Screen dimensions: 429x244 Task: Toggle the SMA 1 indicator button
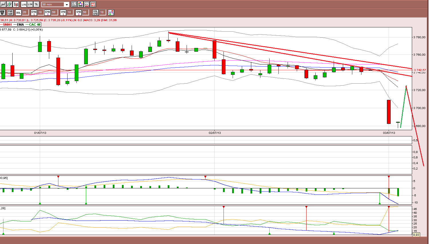pyautogui.click(x=63, y=13)
